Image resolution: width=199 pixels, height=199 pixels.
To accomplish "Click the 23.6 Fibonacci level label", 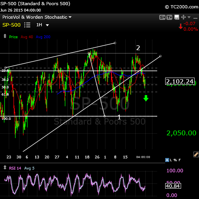I will coord(5,70).
